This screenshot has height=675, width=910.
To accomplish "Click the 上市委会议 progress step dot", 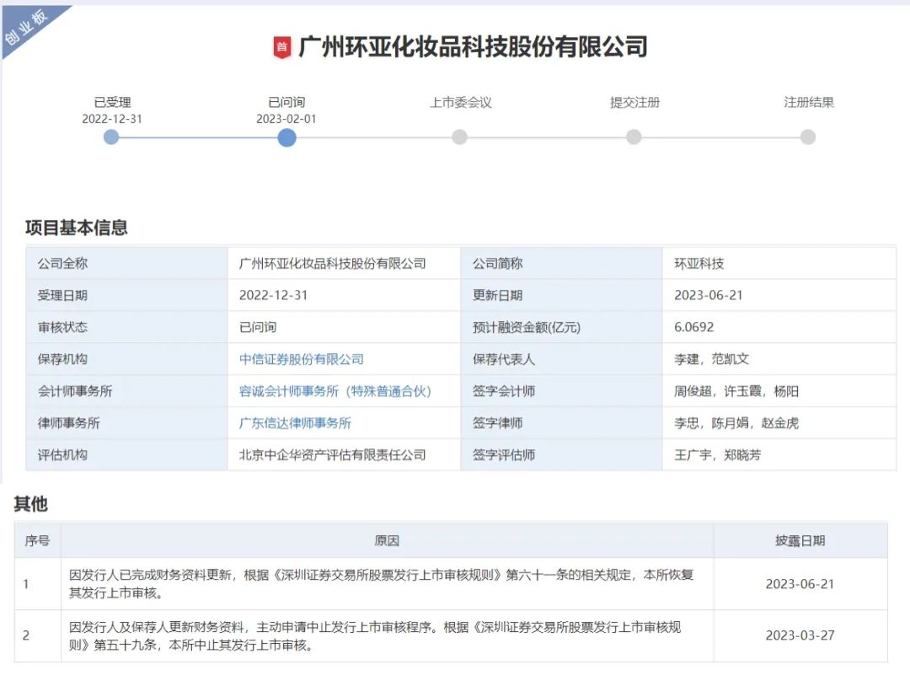I will coord(459,137).
